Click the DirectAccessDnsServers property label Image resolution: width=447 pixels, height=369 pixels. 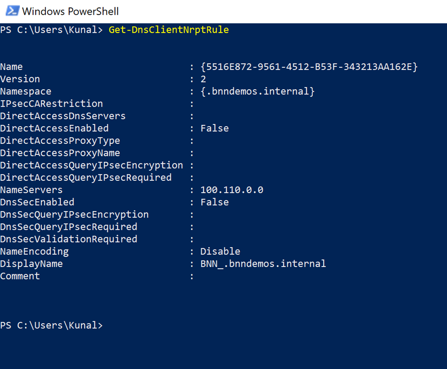coord(62,116)
